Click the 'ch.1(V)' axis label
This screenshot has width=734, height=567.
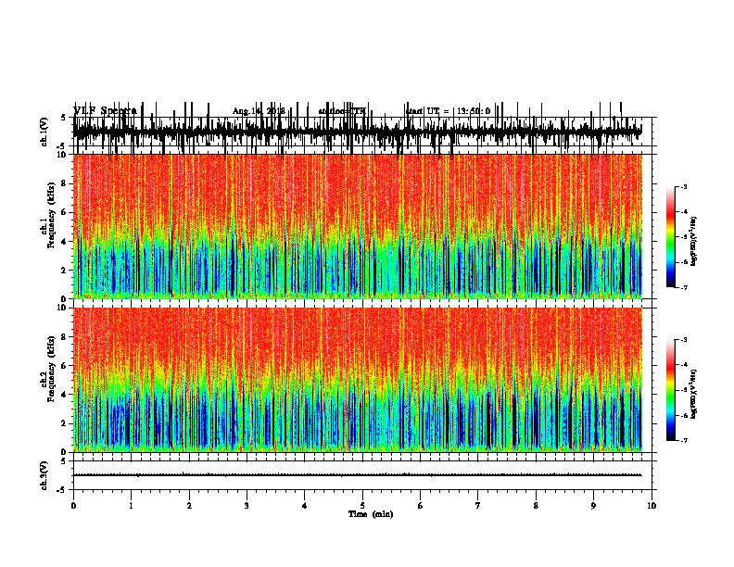pyautogui.click(x=44, y=132)
